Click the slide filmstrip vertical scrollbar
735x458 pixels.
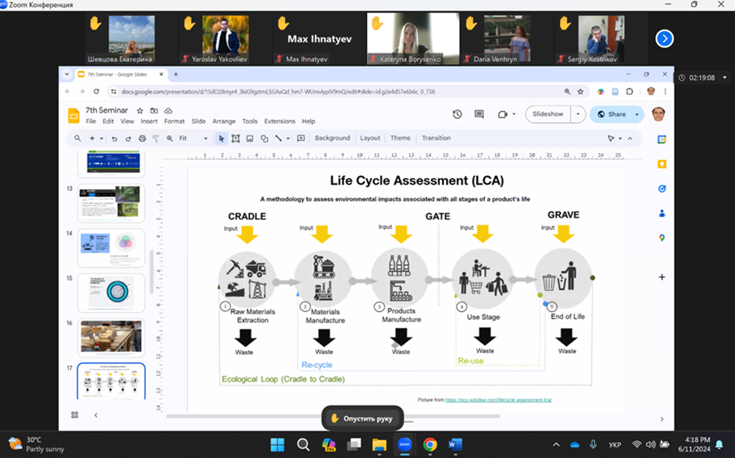pyautogui.click(x=152, y=272)
